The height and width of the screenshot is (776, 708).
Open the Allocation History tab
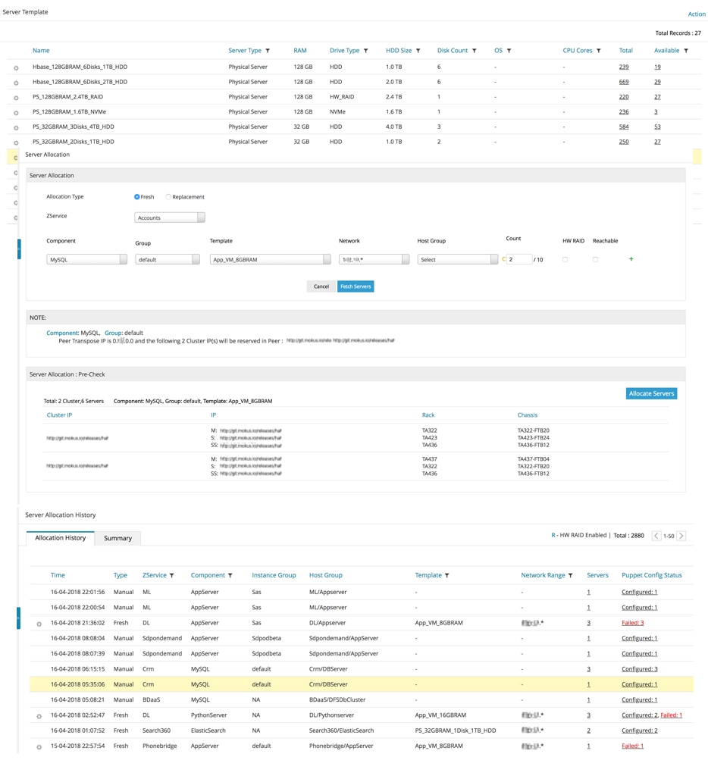tap(61, 538)
